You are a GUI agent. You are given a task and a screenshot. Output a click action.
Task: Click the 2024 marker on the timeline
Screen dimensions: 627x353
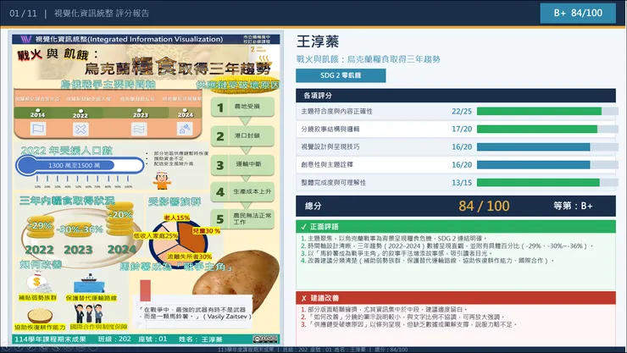186,113
